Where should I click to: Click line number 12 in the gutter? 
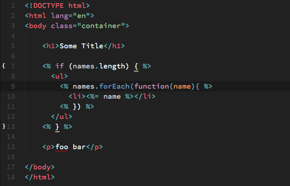coord(11,117)
